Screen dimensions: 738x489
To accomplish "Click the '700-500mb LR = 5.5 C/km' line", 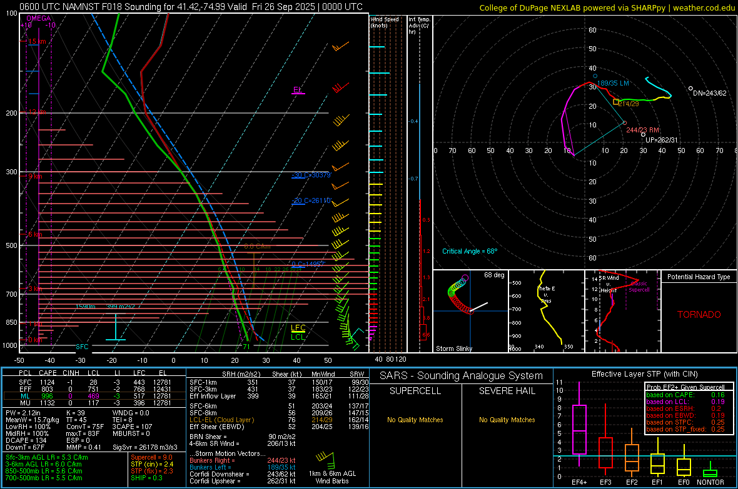I will (x=44, y=478).
